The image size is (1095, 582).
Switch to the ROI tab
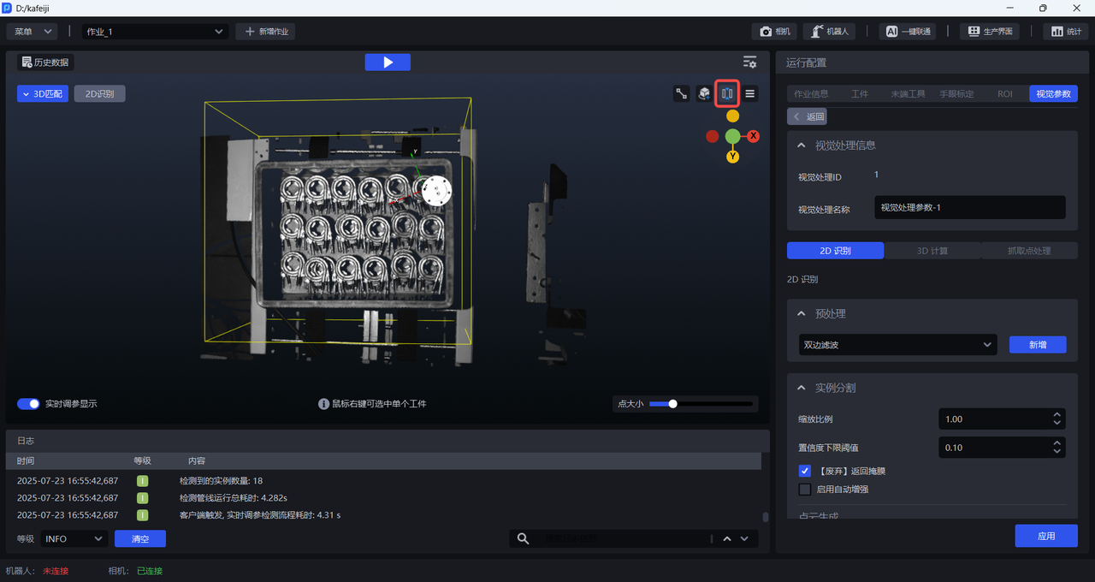click(x=1004, y=94)
